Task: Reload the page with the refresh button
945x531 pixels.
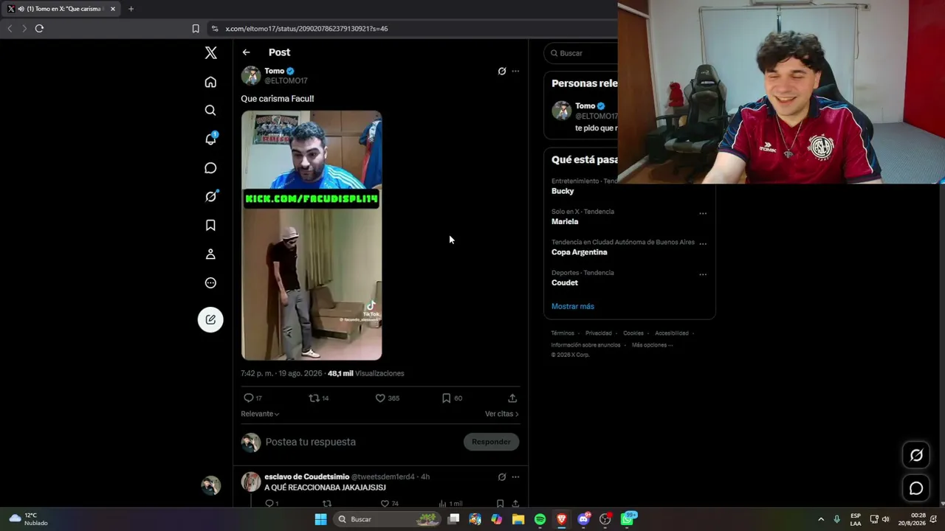Action: 39,29
